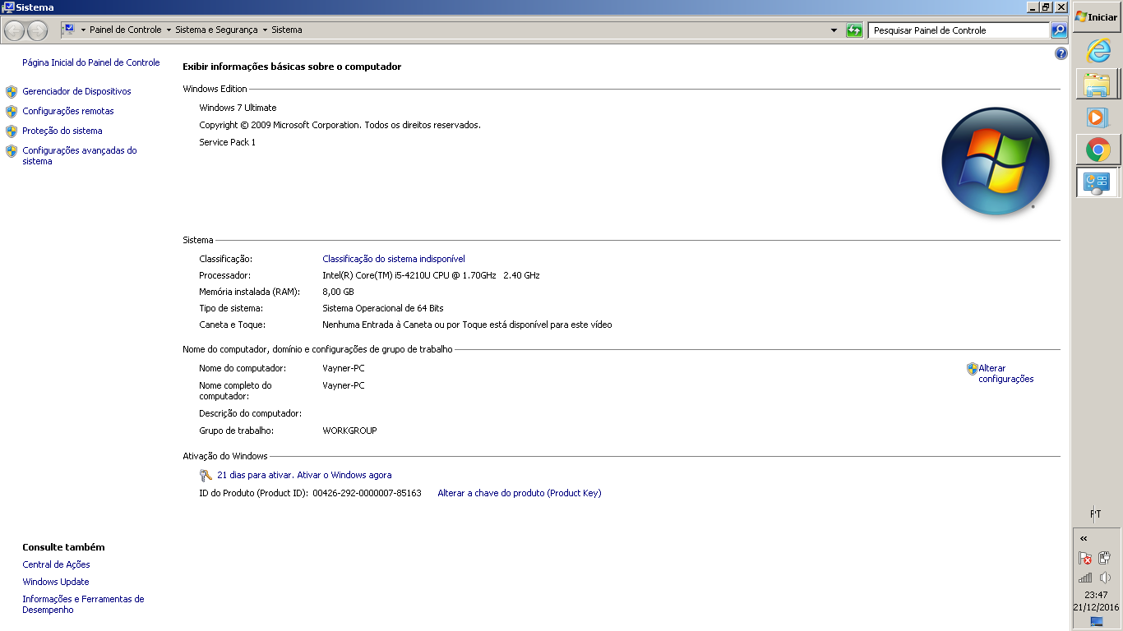The image size is (1123, 631).
Task: Click the green refresh button
Action: 855,30
